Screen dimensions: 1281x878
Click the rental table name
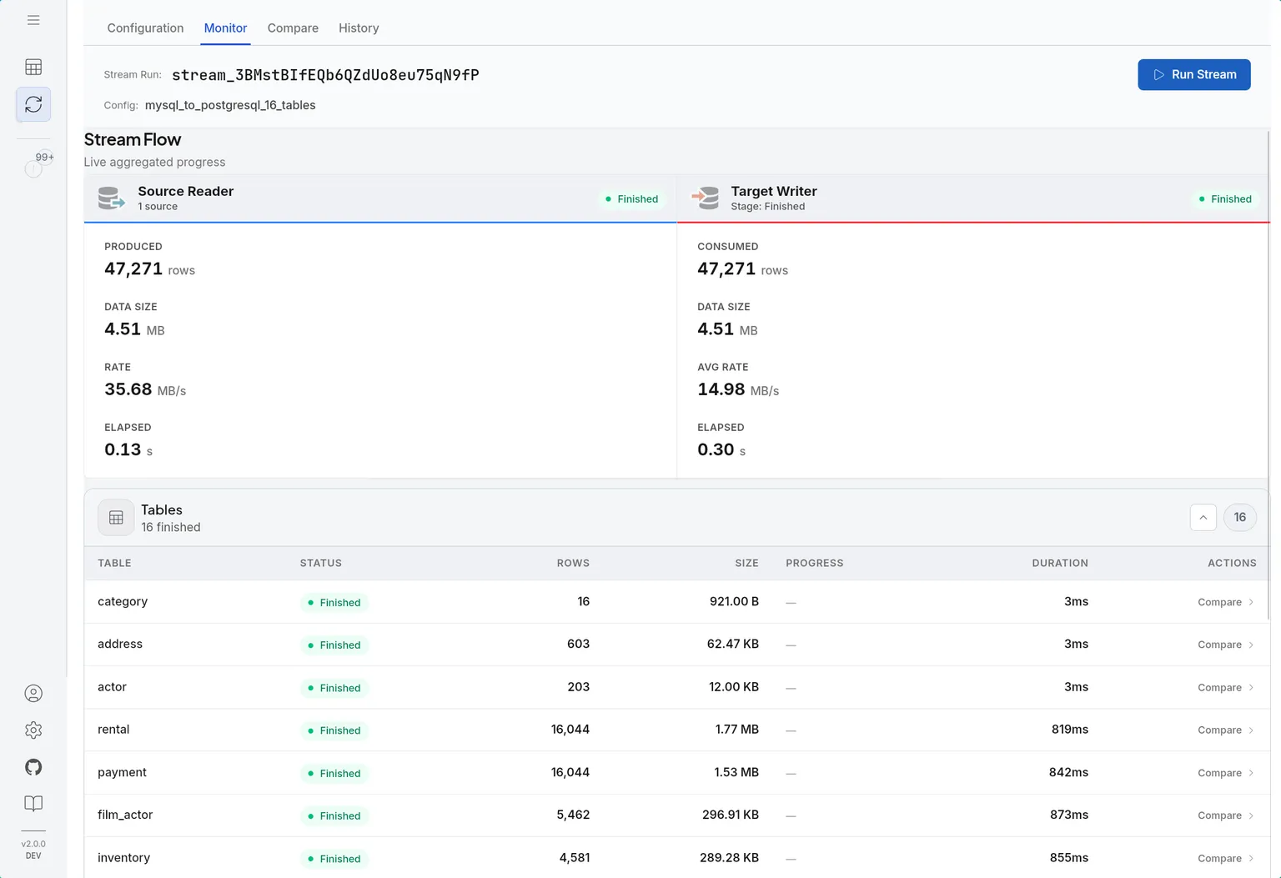[x=113, y=730]
